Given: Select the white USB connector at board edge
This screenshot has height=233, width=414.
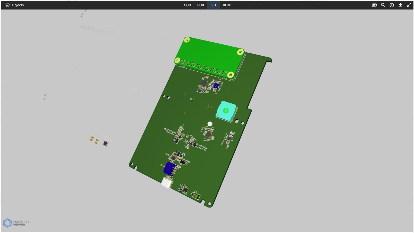Looking at the screenshot, I should (x=166, y=183).
